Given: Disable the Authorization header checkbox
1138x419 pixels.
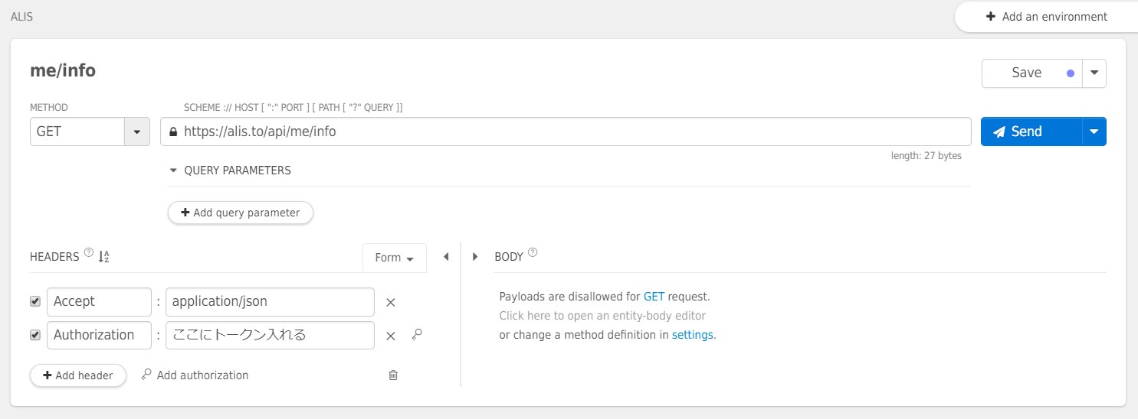Looking at the screenshot, I should [x=35, y=335].
